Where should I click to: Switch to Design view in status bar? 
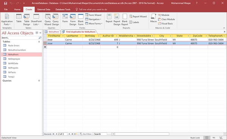[221, 138]
